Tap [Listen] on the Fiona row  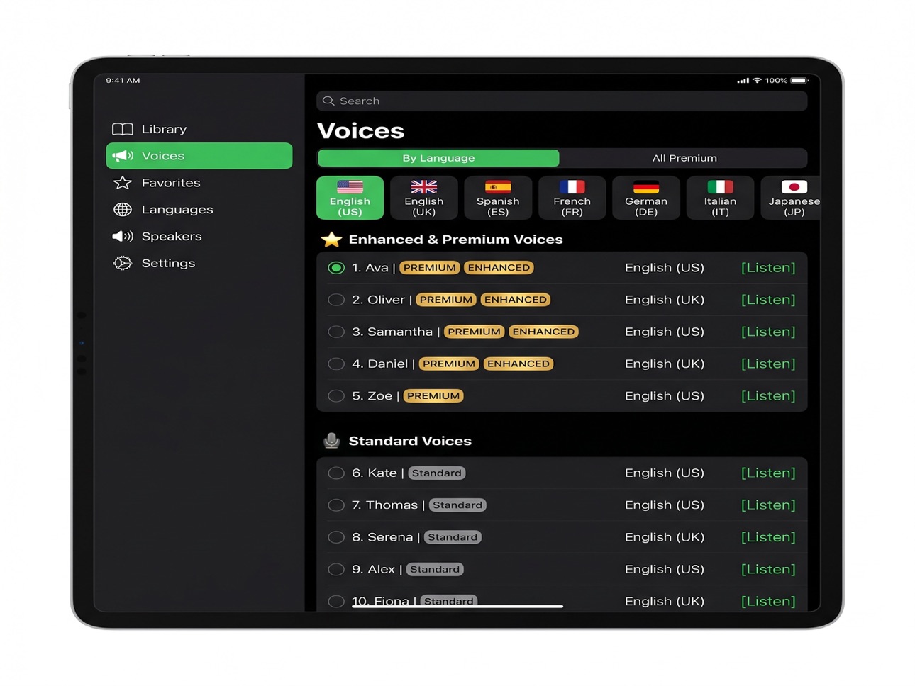768,601
